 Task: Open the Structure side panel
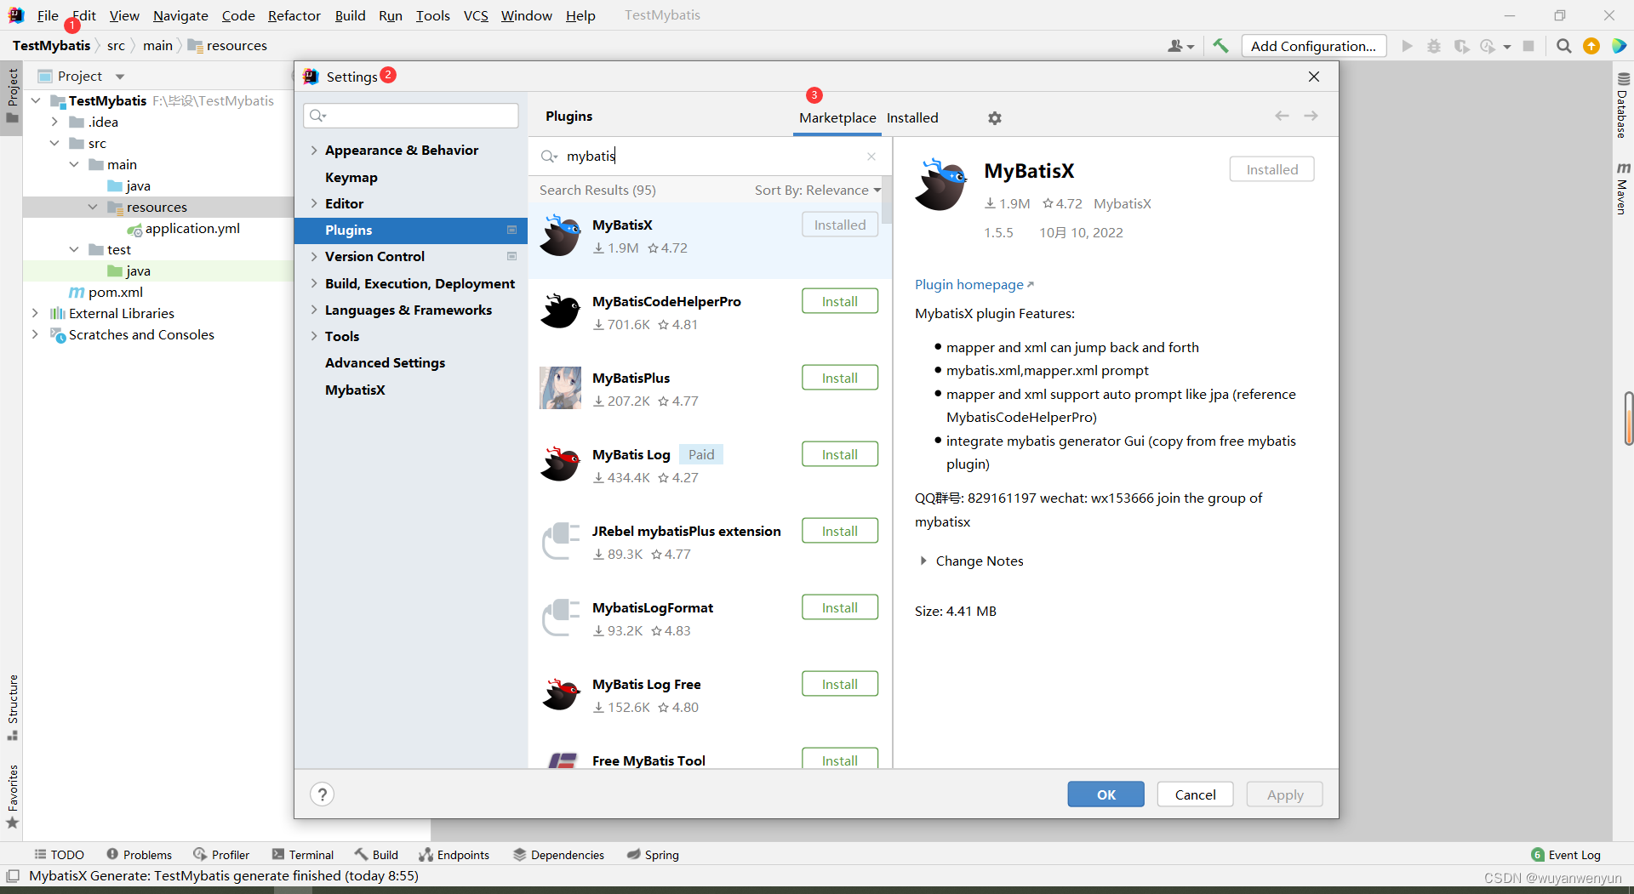(13, 706)
